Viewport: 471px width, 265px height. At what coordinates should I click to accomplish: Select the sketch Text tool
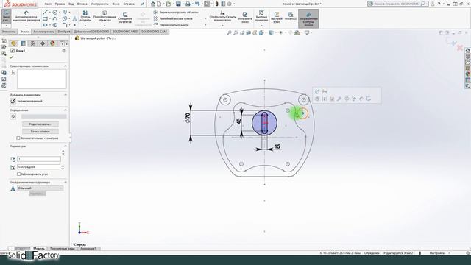coord(74,18)
